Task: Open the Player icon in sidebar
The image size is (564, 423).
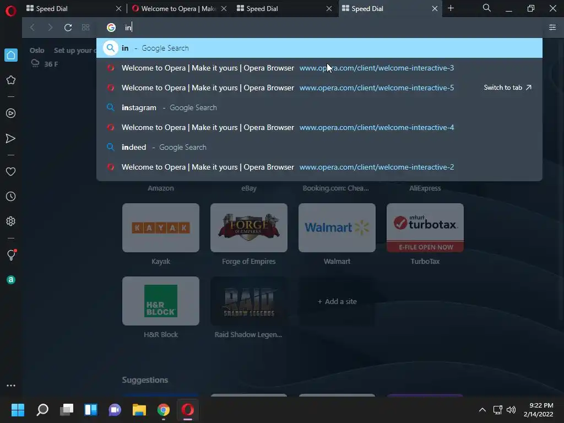Action: (x=11, y=113)
